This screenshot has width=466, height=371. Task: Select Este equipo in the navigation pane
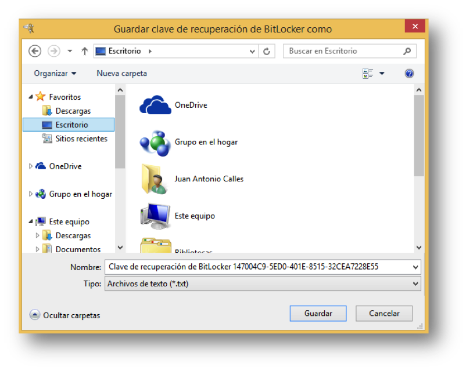point(69,221)
